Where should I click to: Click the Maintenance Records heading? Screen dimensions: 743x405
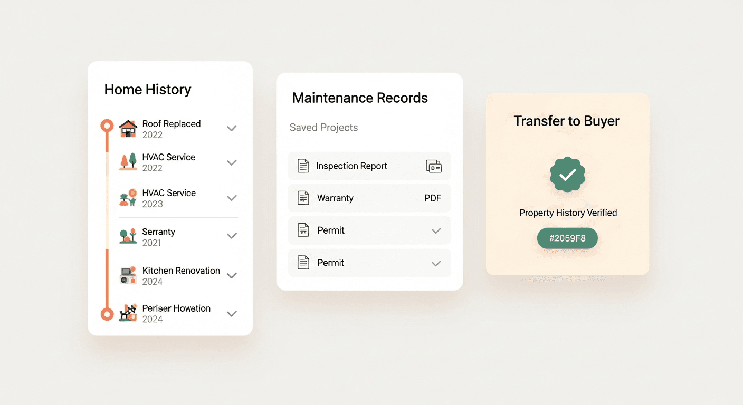[360, 98]
